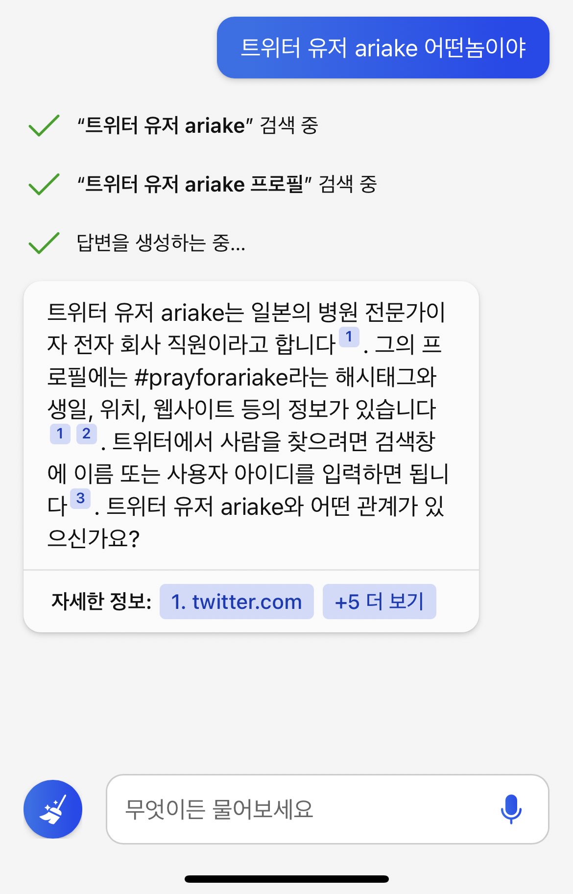This screenshot has width=573, height=894.
Task: Open the "1. twitter.com" source link
Action: click(x=237, y=602)
